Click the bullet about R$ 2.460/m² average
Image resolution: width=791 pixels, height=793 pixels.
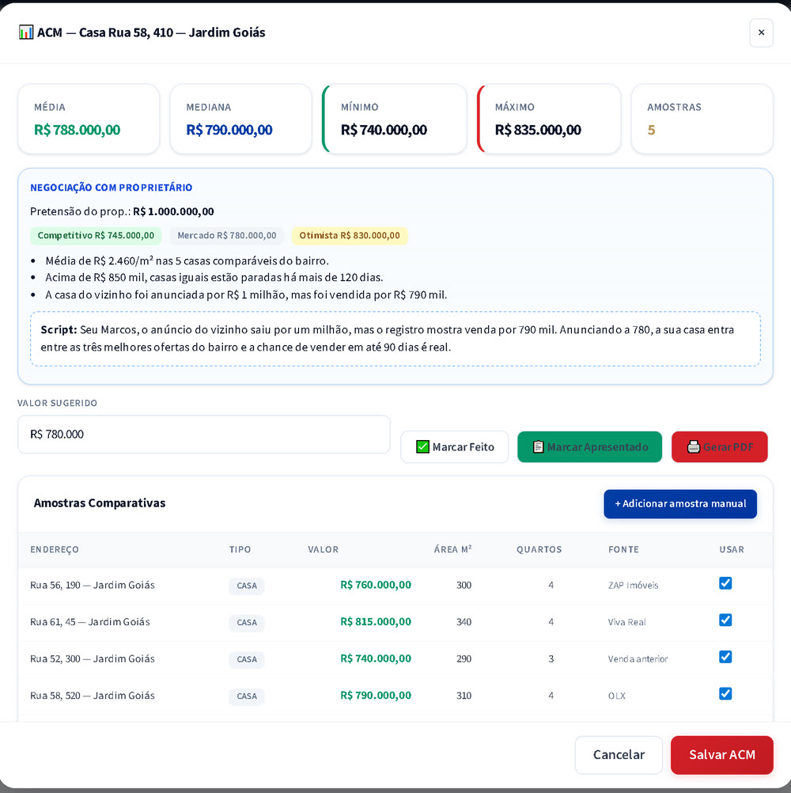pos(187,261)
